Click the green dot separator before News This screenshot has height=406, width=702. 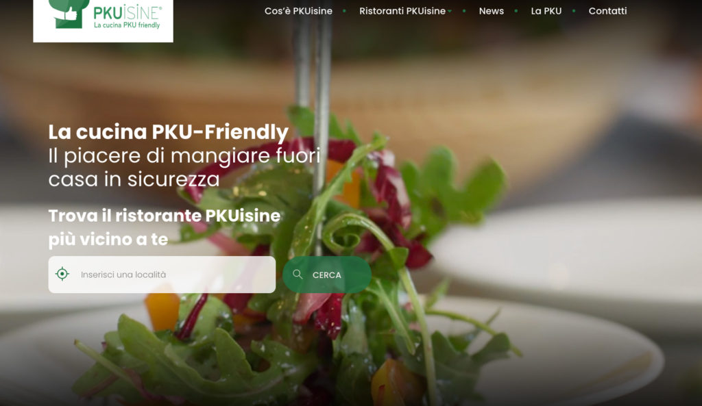click(x=464, y=11)
